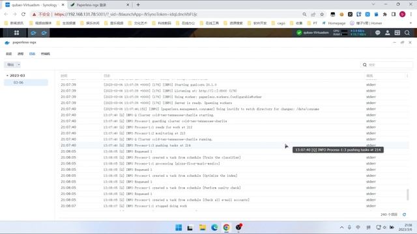Select the 03-06 log date entry
This screenshot has width=417, height=234.
[26, 83]
